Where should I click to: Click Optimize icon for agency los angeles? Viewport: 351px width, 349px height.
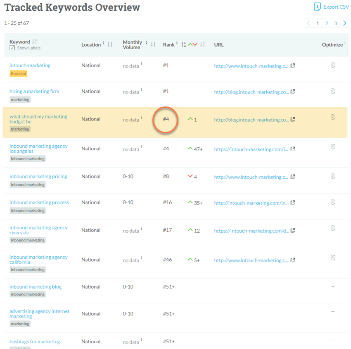[333, 147]
